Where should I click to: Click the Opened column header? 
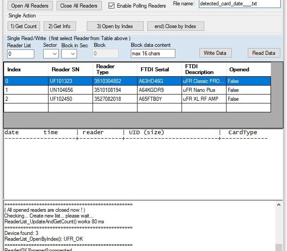pos(248,69)
